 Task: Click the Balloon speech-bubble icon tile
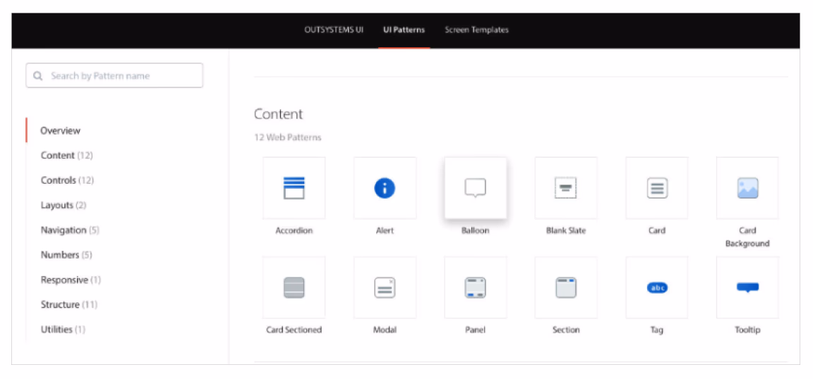(x=476, y=188)
